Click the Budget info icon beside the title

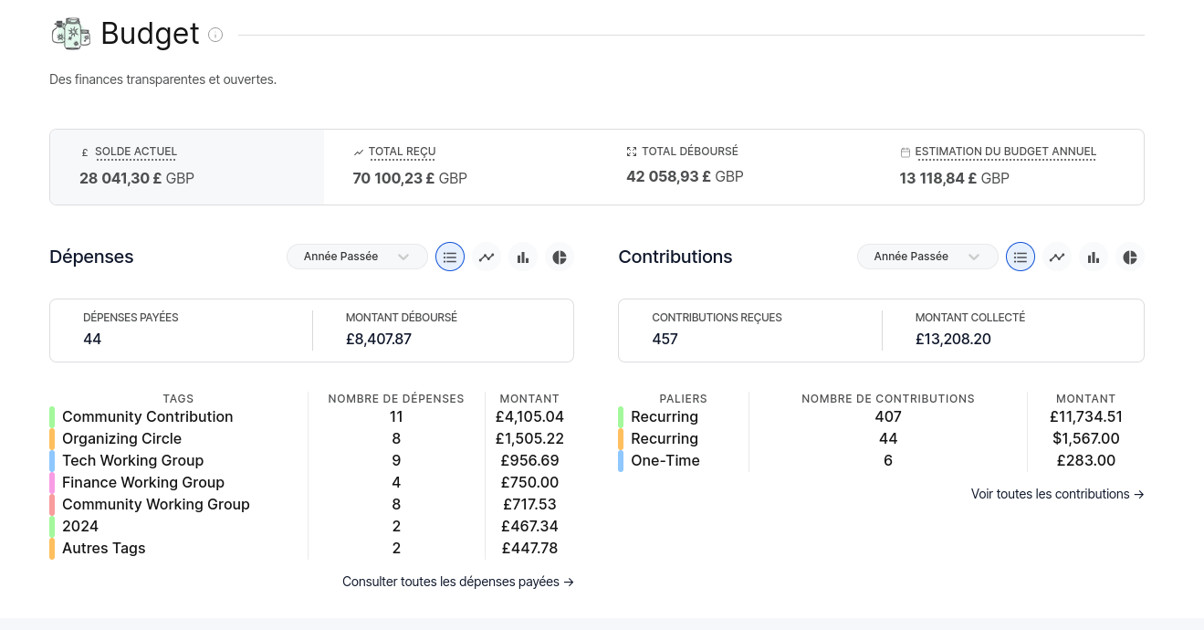point(215,35)
